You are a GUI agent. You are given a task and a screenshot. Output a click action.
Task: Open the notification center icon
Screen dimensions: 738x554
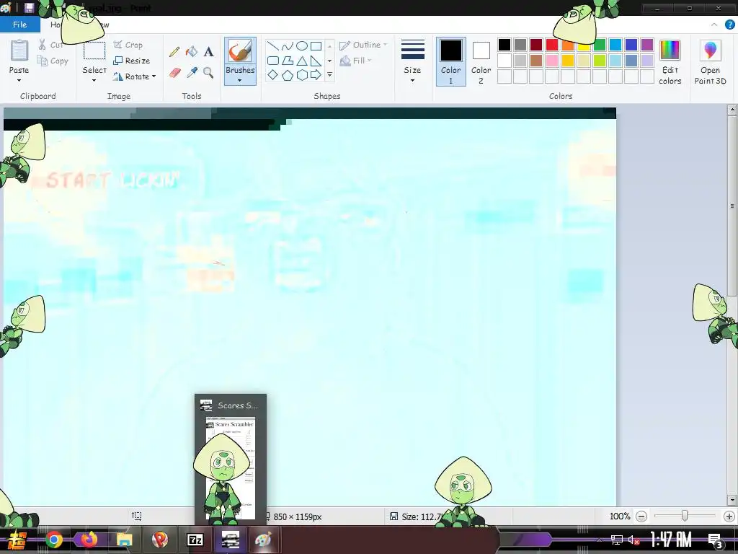point(715,540)
